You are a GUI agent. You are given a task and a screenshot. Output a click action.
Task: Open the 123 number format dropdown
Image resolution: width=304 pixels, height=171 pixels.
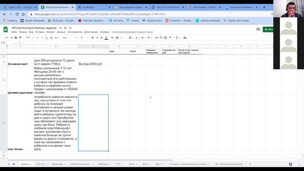pos(56,38)
